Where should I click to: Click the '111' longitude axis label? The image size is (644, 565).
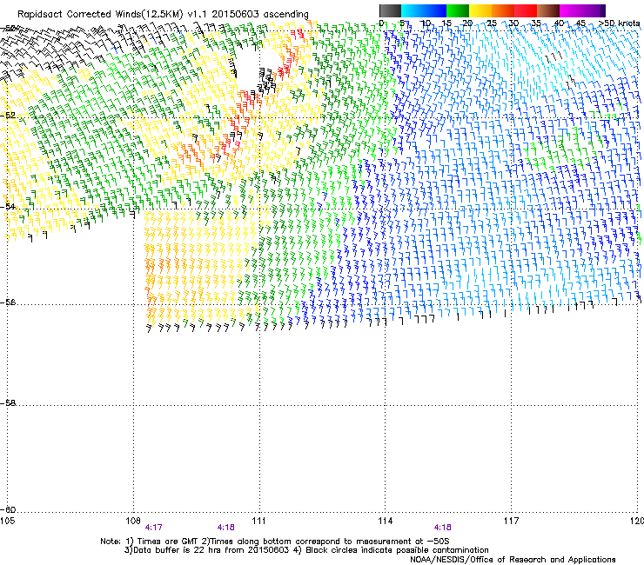258,521
